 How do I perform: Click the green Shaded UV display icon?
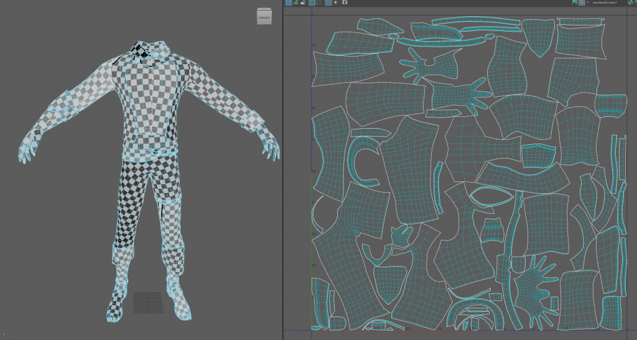point(296,2)
